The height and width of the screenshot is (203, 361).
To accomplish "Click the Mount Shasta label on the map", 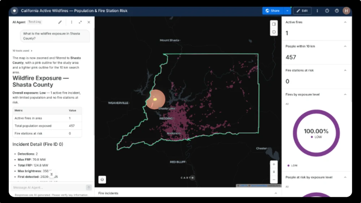I will (169, 40).
